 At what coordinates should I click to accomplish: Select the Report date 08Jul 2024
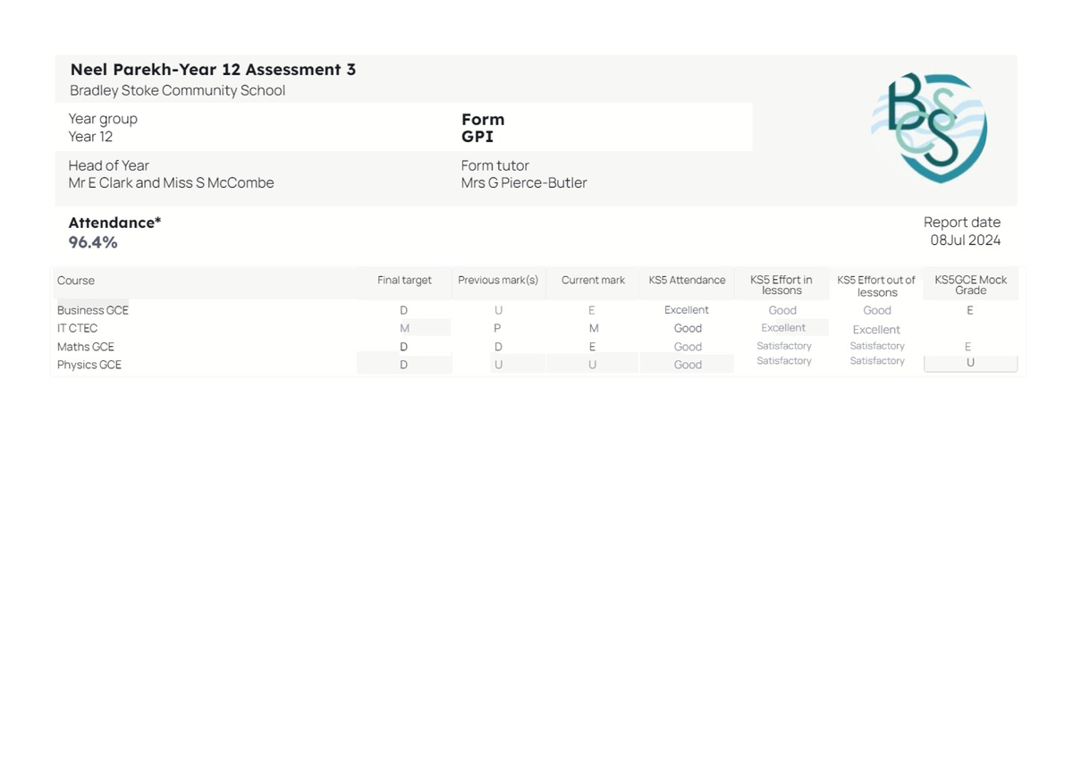point(962,231)
